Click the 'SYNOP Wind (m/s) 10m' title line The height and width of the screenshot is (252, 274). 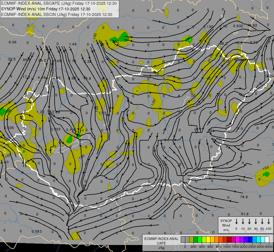[46, 9]
